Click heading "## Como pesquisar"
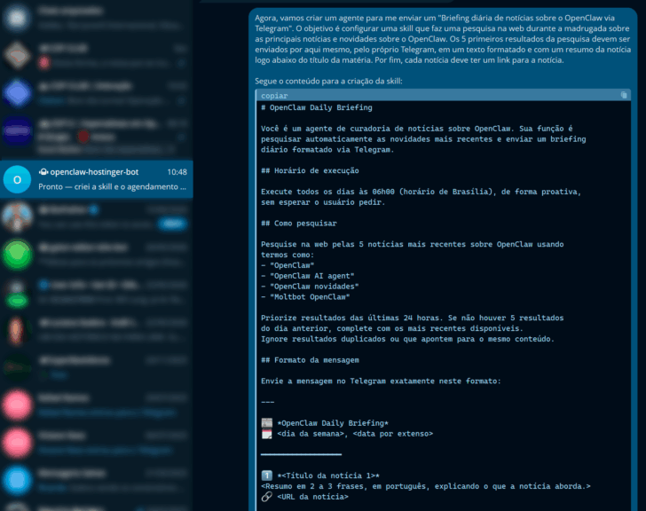The width and height of the screenshot is (646, 511). point(299,224)
